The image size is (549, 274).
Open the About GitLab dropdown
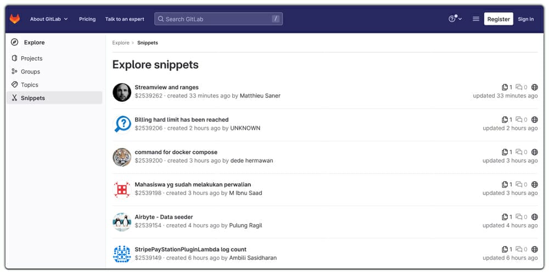(49, 19)
